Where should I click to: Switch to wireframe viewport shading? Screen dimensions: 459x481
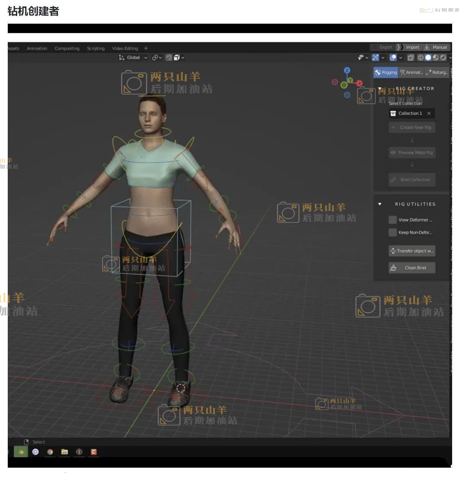[x=420, y=58]
